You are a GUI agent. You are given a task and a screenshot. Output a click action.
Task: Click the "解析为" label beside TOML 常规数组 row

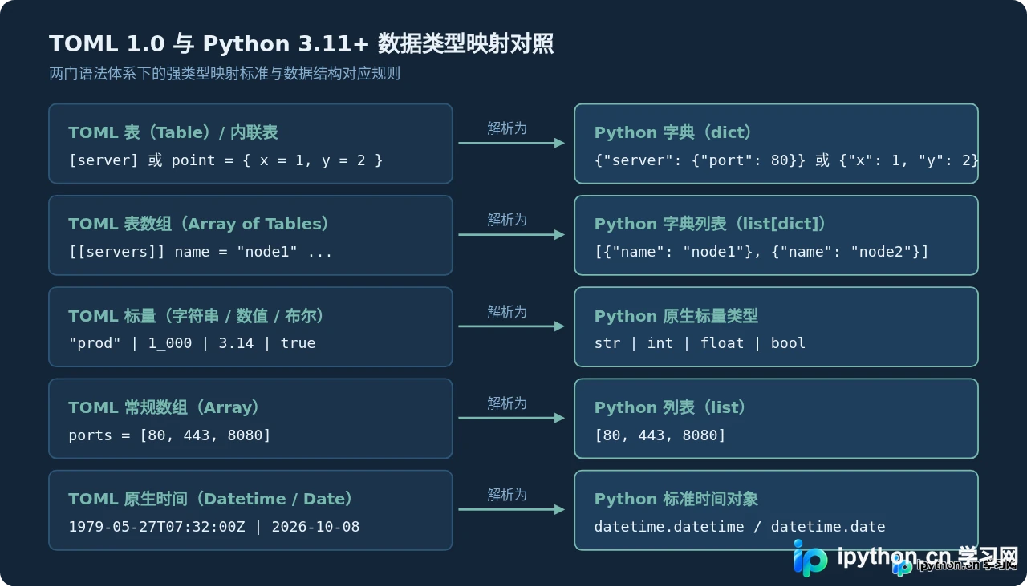(x=507, y=403)
